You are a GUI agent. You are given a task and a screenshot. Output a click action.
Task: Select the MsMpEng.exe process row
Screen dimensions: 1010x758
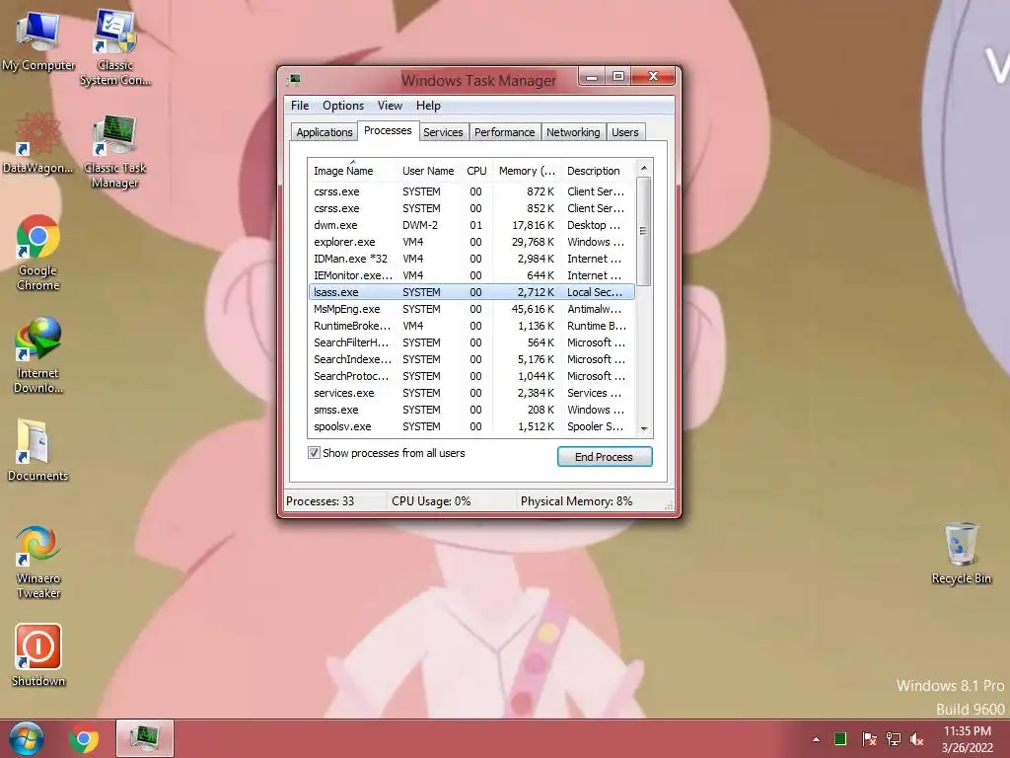(471, 309)
